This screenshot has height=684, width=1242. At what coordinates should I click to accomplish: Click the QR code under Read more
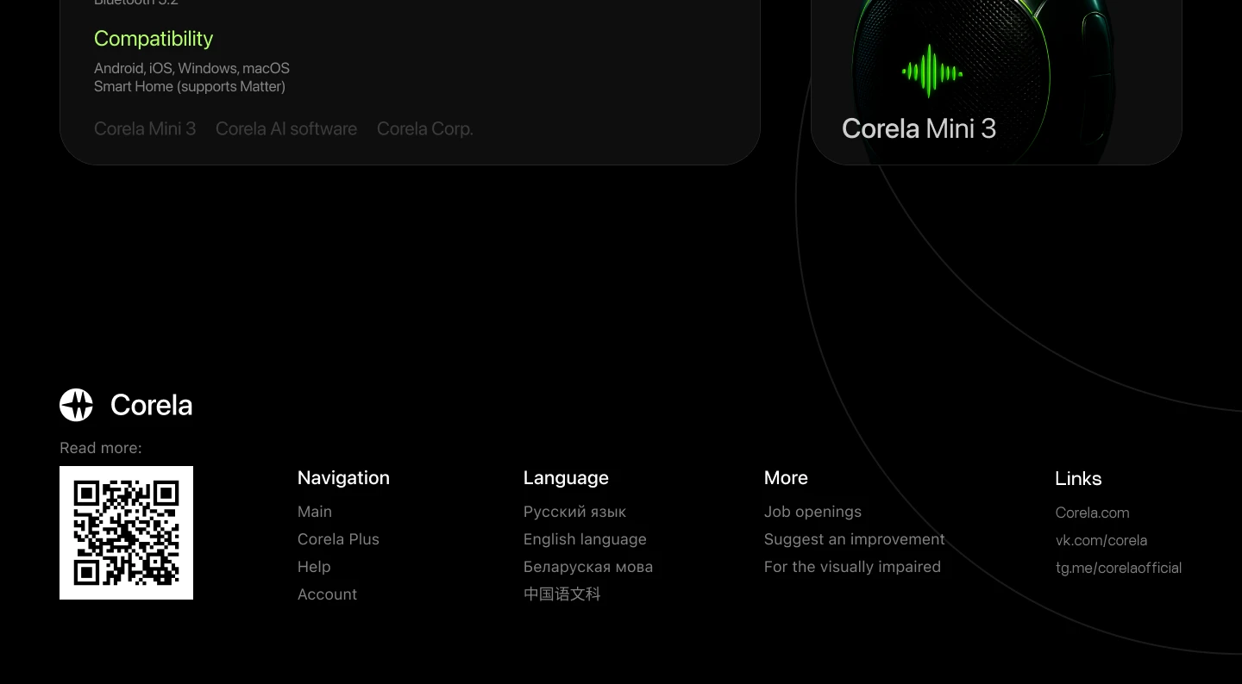click(126, 532)
